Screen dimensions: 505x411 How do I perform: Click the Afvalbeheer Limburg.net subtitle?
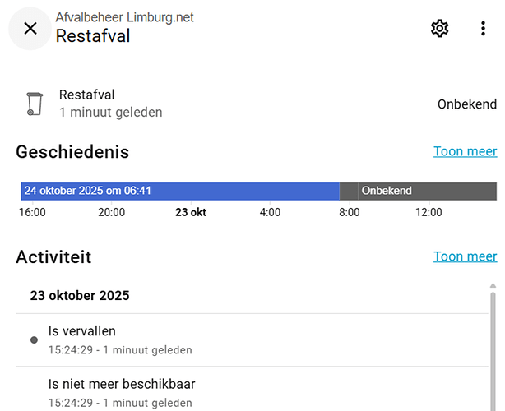tap(125, 17)
